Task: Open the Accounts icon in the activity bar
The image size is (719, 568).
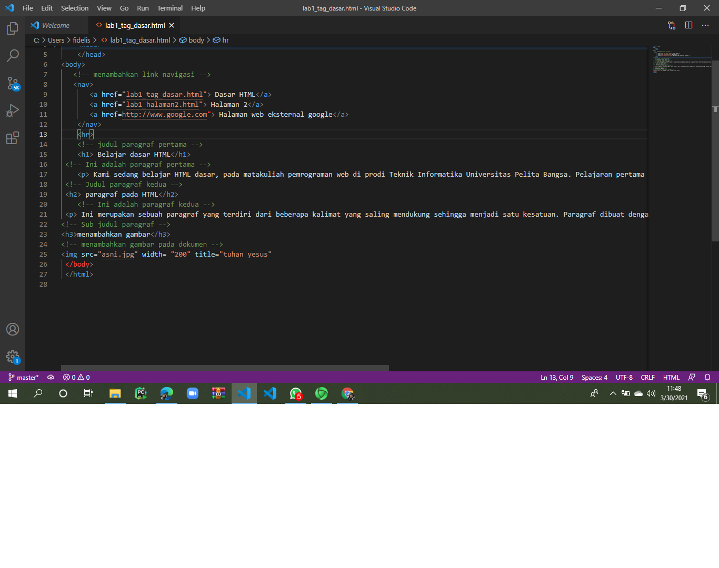Action: pyautogui.click(x=13, y=329)
